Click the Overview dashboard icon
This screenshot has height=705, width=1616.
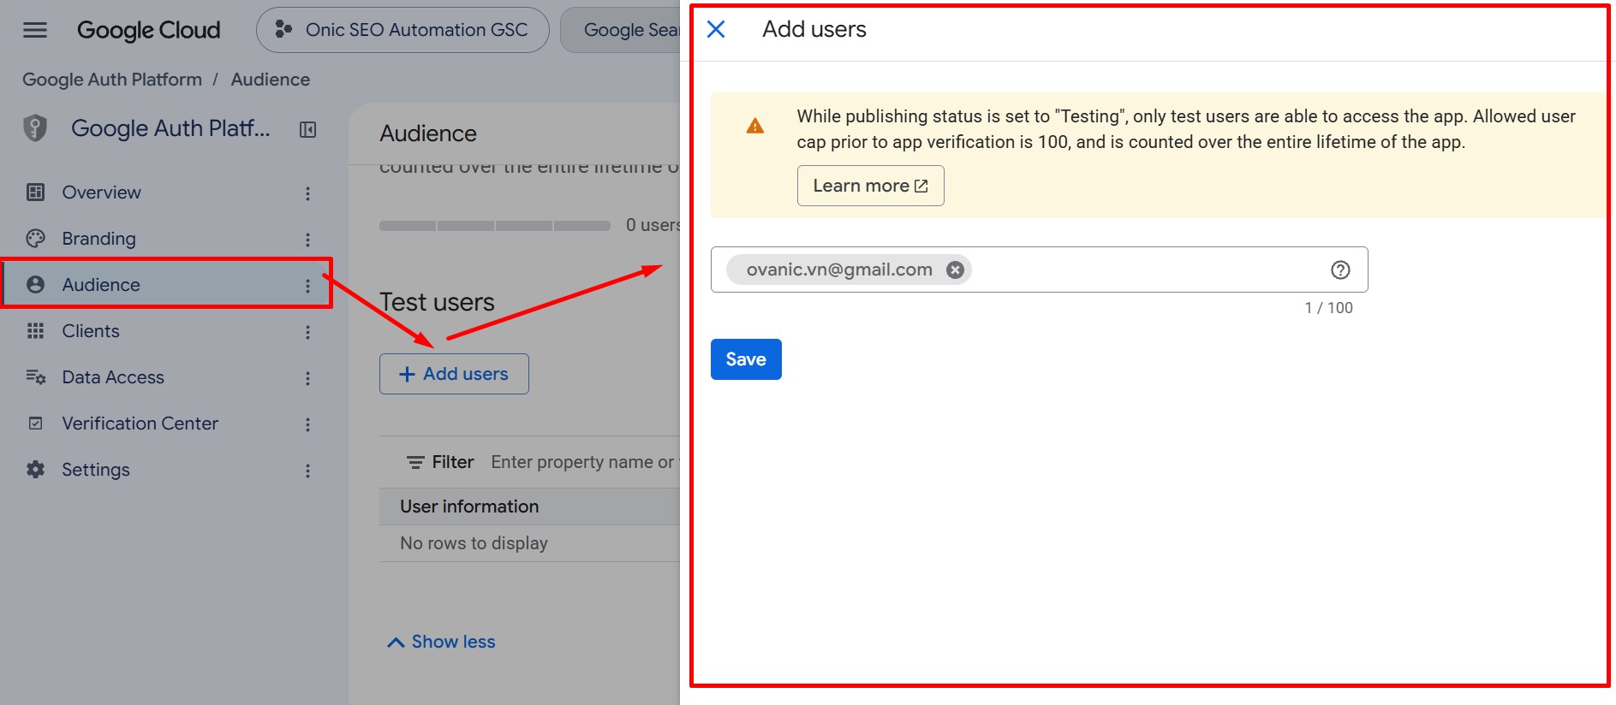[35, 193]
